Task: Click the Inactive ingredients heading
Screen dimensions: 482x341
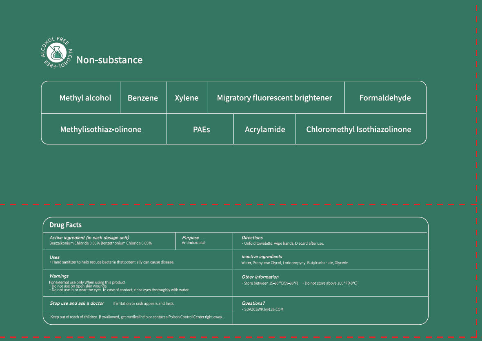Action: [262, 257]
